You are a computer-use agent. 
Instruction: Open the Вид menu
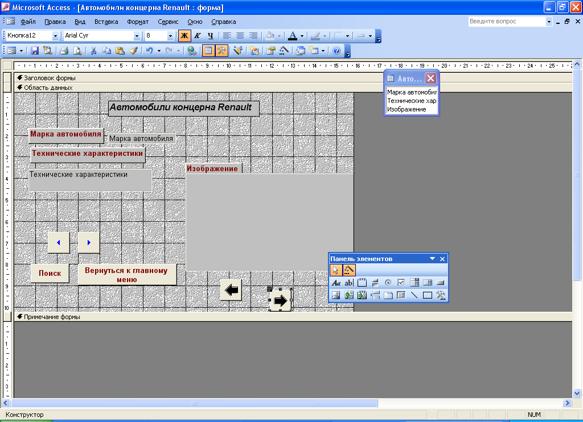[x=80, y=22]
